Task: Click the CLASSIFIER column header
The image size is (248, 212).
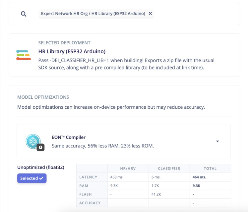Action: 169,168
